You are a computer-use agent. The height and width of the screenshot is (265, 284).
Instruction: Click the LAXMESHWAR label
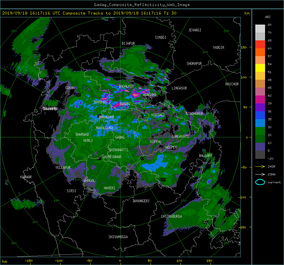[x=112, y=157]
